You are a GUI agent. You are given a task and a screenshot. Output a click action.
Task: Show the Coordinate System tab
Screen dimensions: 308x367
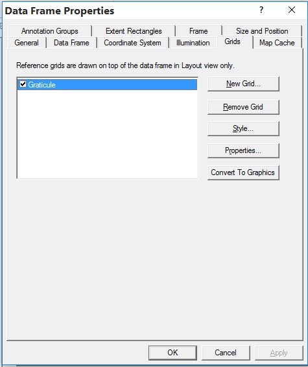click(132, 43)
